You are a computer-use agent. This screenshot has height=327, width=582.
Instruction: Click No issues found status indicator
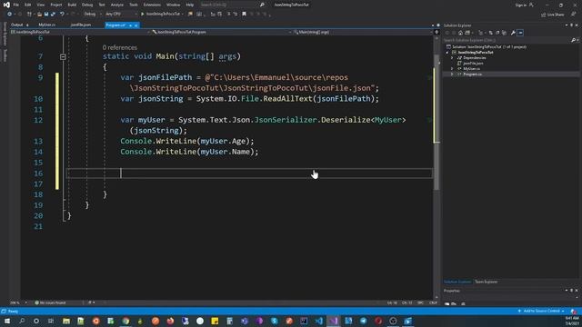point(50,302)
